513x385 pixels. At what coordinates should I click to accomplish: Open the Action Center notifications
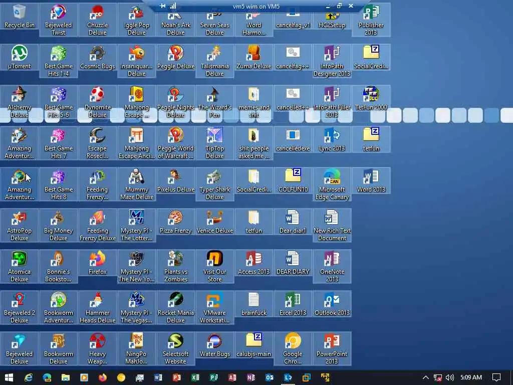pos(496,377)
